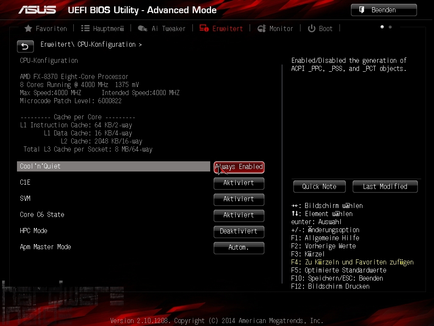Open Apm Master Mode Autom. dropdown
This screenshot has height=326, width=434.
click(x=239, y=247)
